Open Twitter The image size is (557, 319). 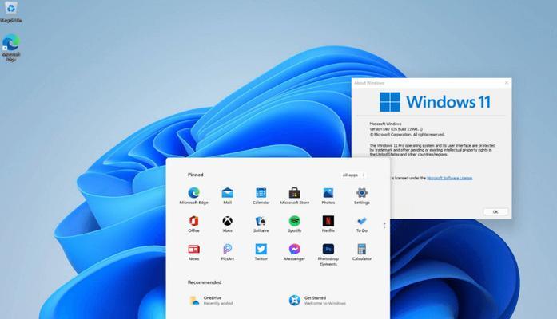pyautogui.click(x=261, y=252)
